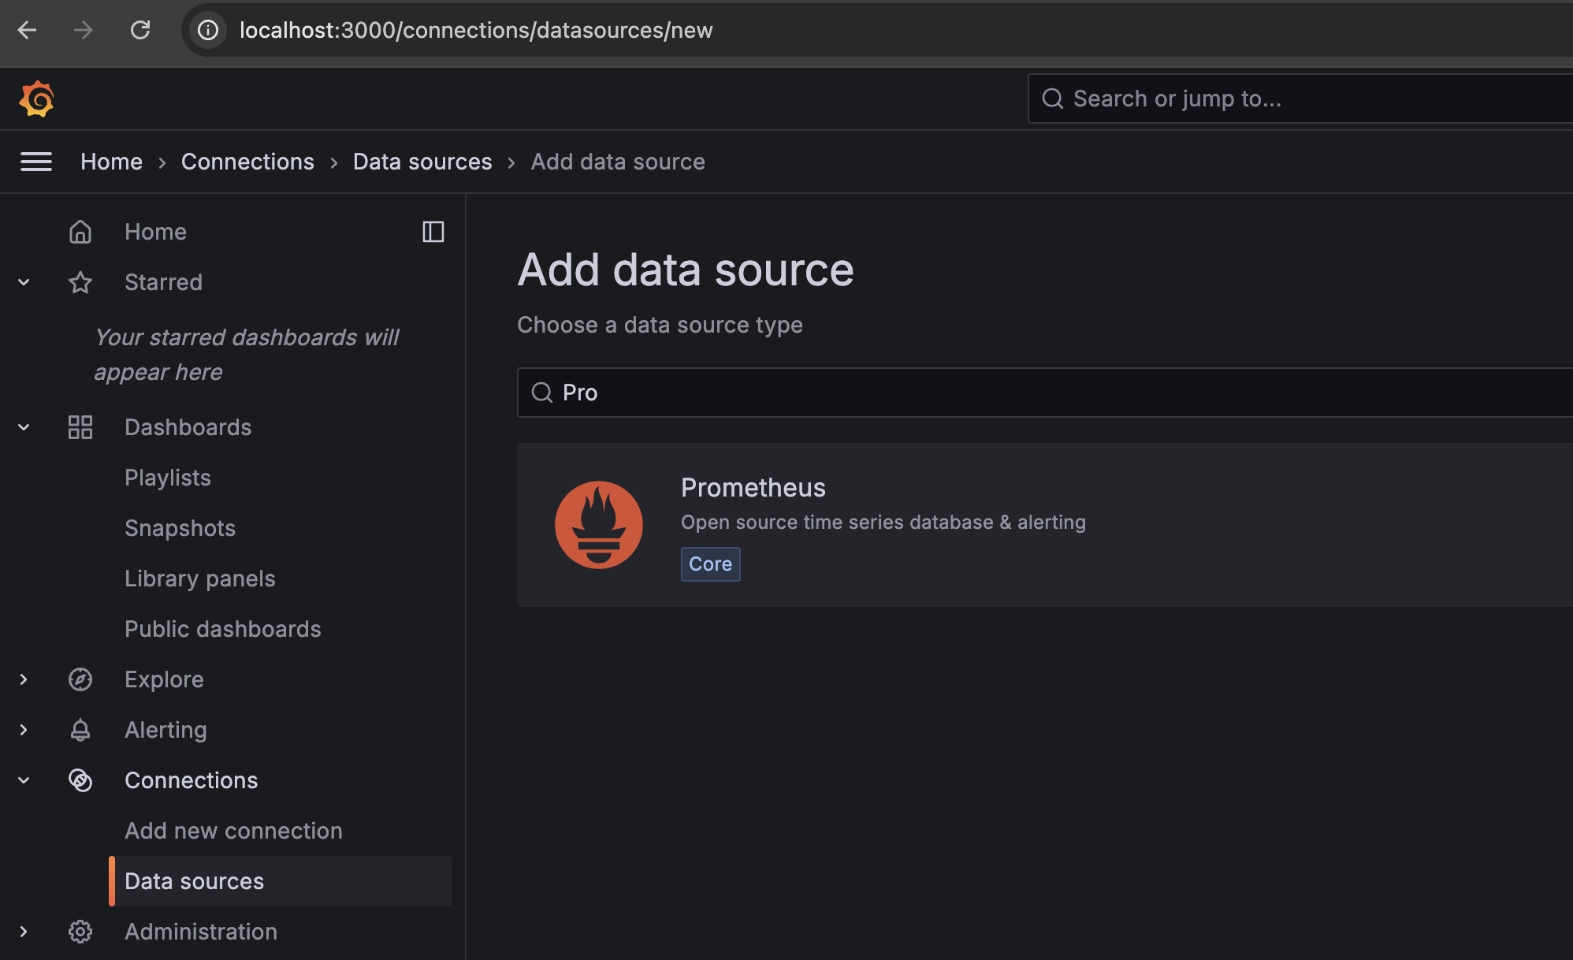Expand the Explore section chevron
This screenshot has width=1573, height=960.
pos(24,679)
